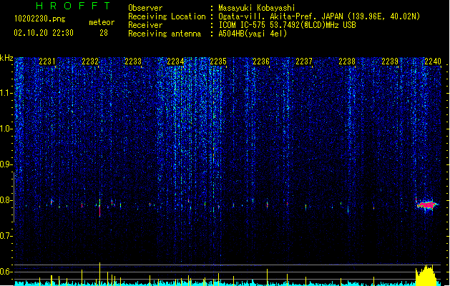This screenshot has height=286, width=450.
Task: Click the observer name Masayuki Kobayashi
Action: tap(257, 8)
